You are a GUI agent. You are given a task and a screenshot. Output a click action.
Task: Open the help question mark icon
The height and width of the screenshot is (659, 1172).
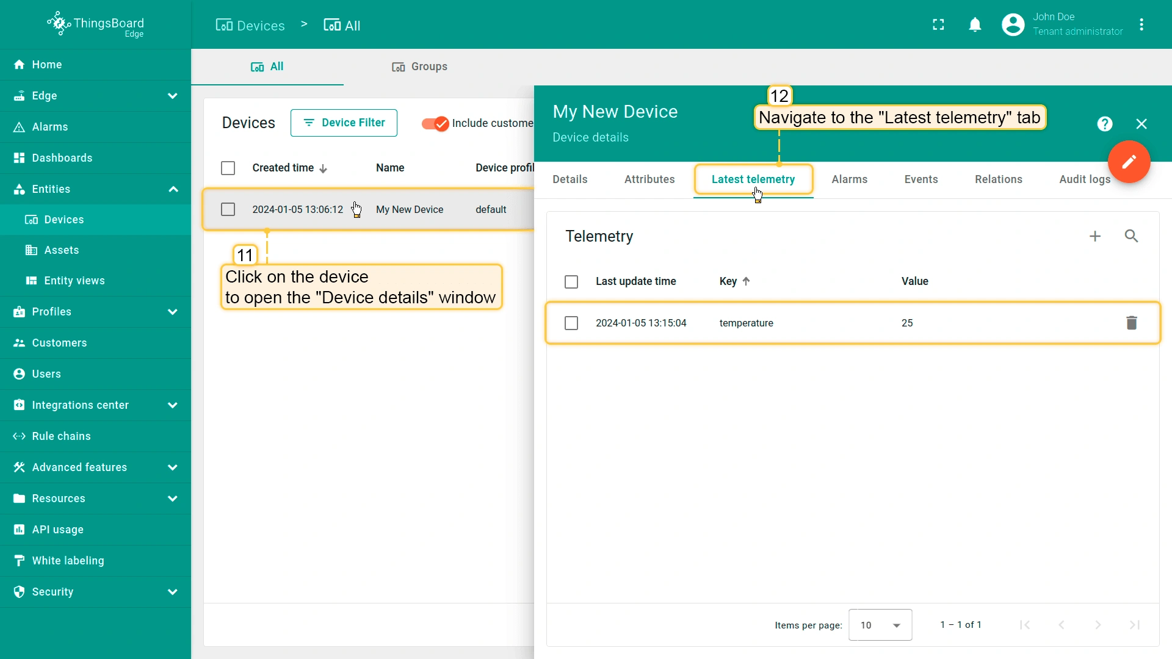click(x=1104, y=124)
